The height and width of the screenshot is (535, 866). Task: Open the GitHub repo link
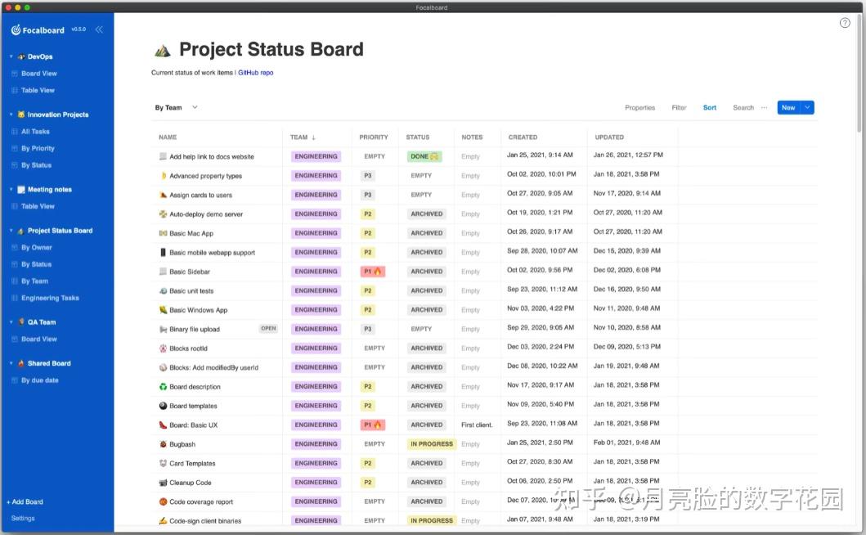pyautogui.click(x=256, y=73)
